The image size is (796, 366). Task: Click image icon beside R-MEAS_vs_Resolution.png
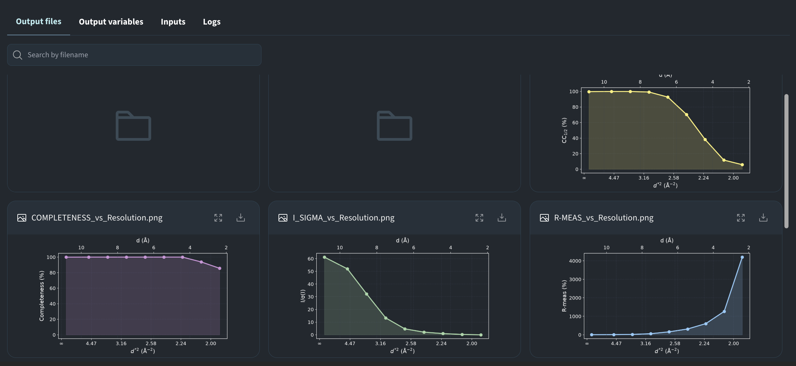[544, 218]
